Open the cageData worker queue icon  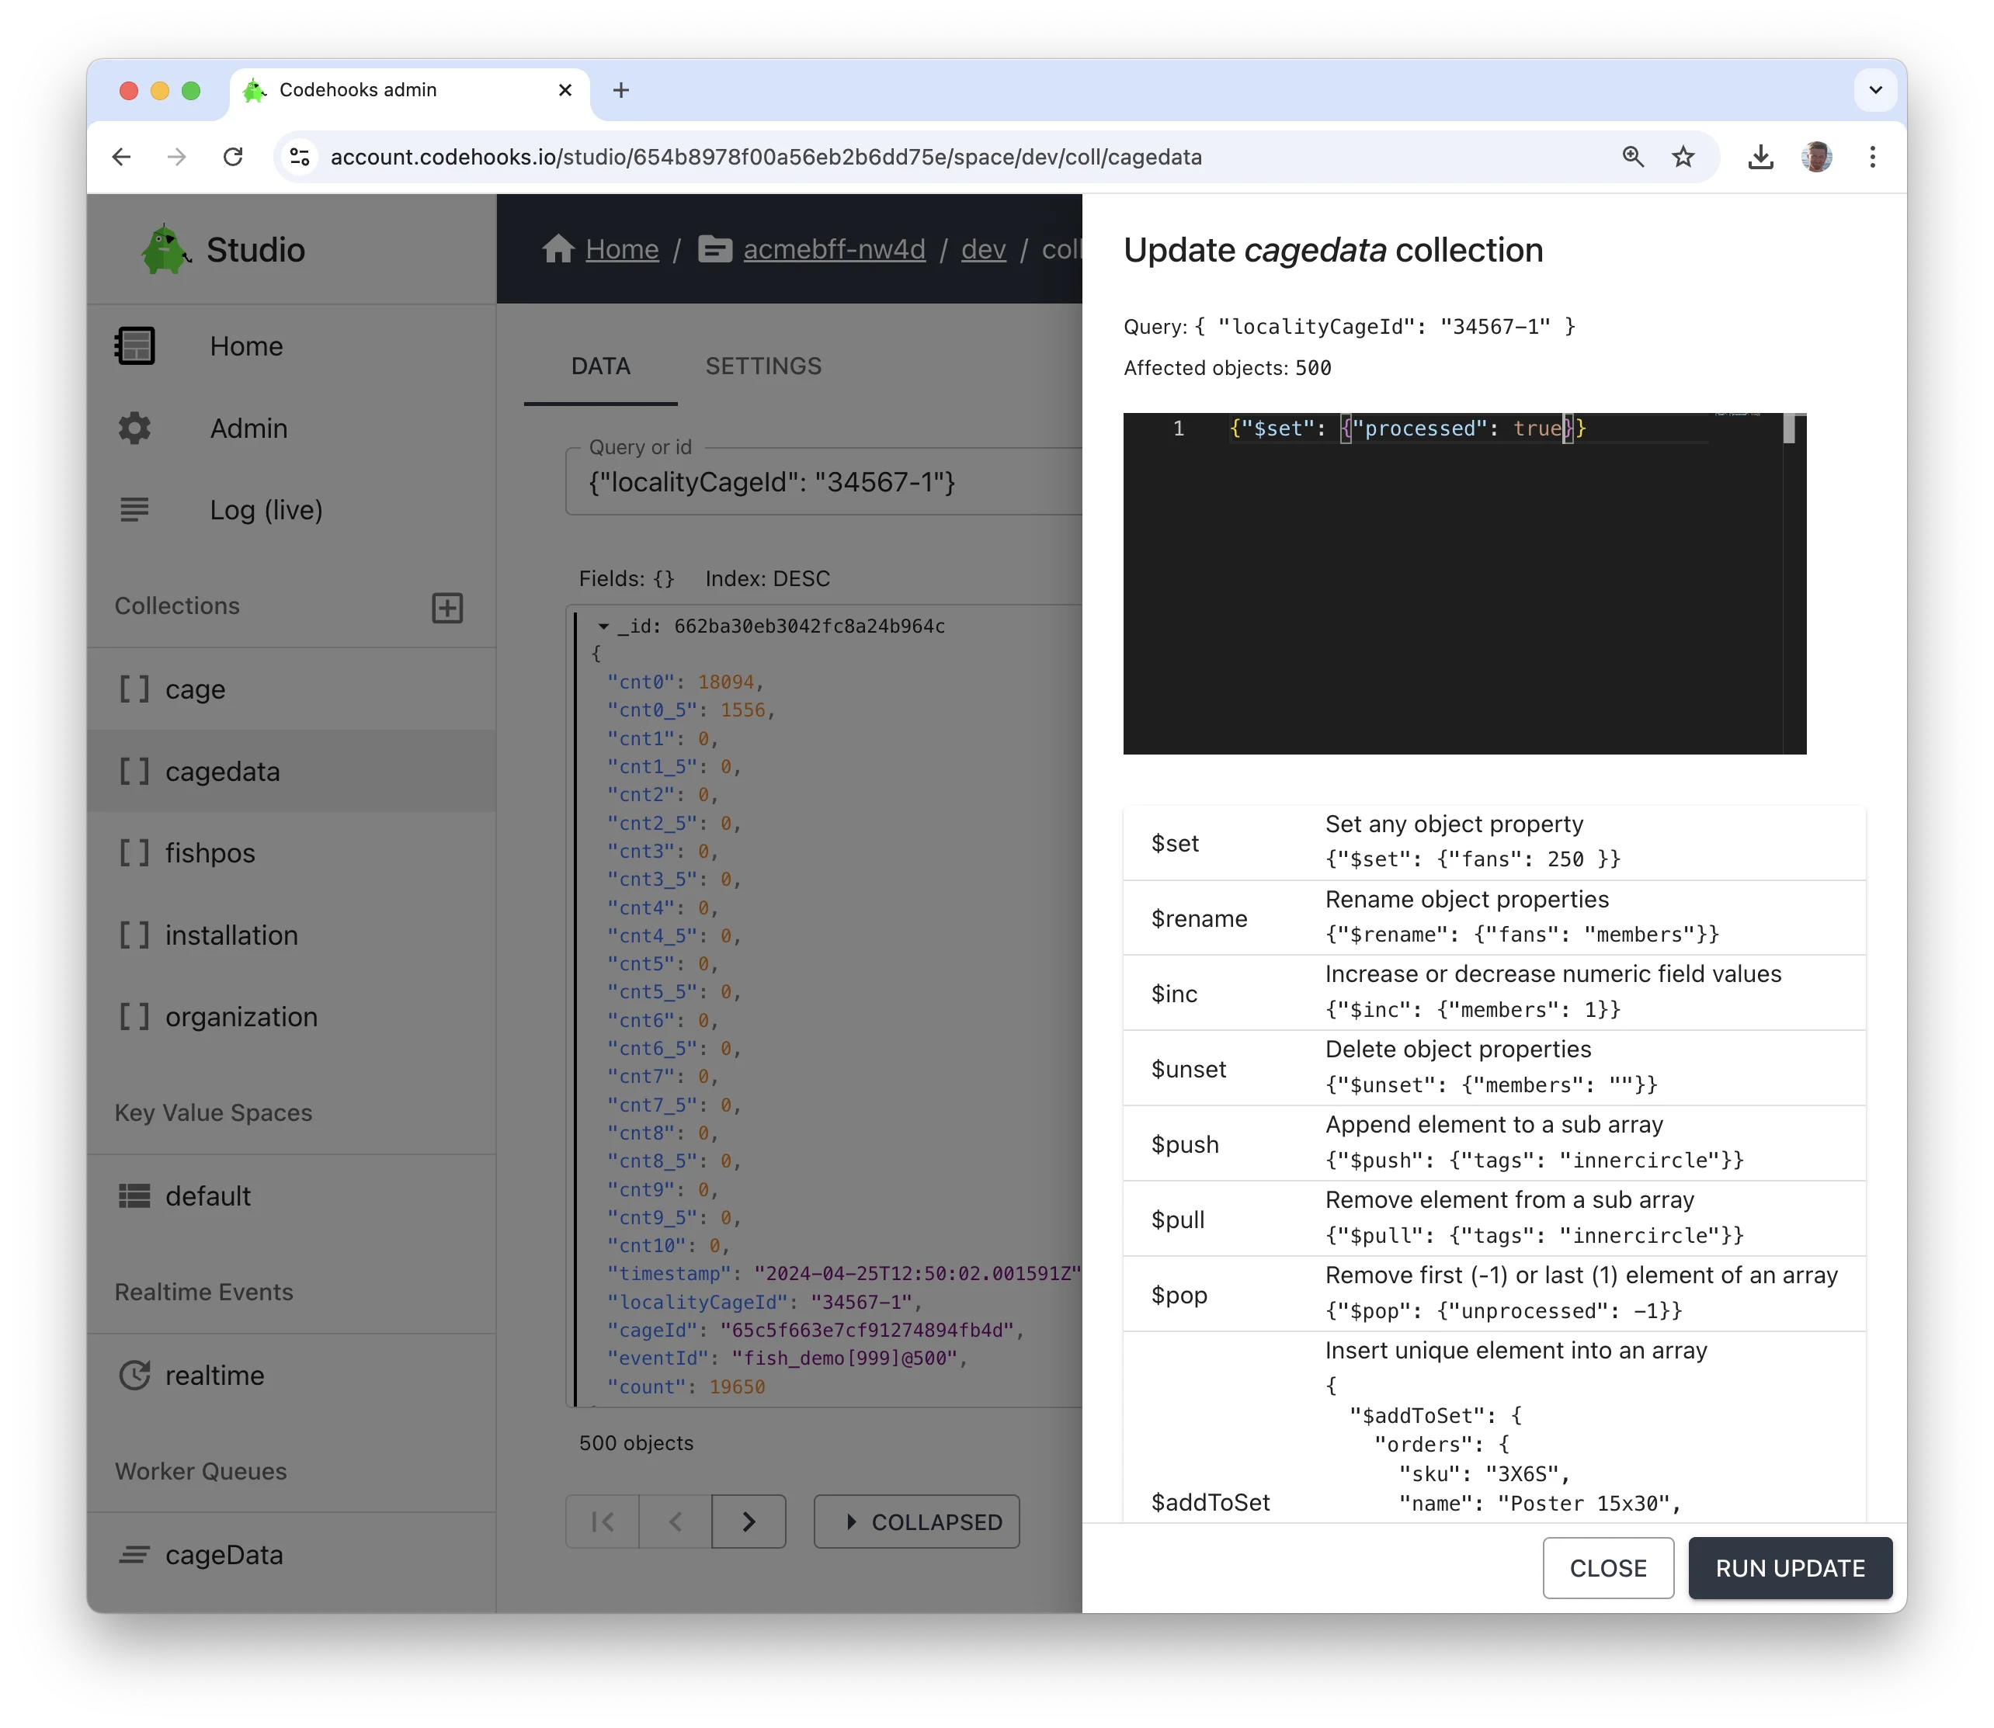tap(135, 1554)
